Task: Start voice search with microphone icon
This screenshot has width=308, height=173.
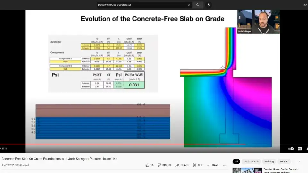Action: (x=209, y=5)
